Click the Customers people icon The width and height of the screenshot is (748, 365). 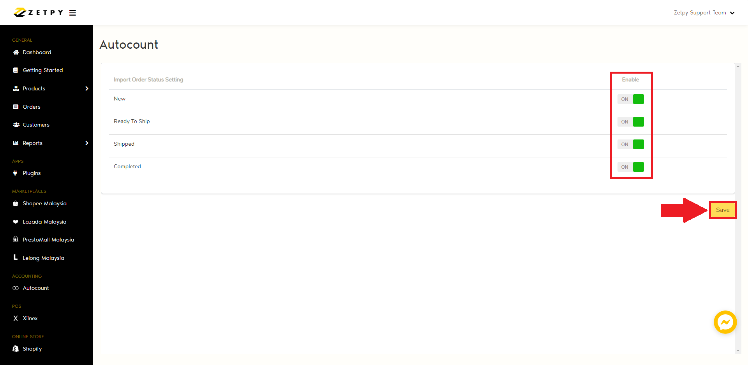coord(16,125)
